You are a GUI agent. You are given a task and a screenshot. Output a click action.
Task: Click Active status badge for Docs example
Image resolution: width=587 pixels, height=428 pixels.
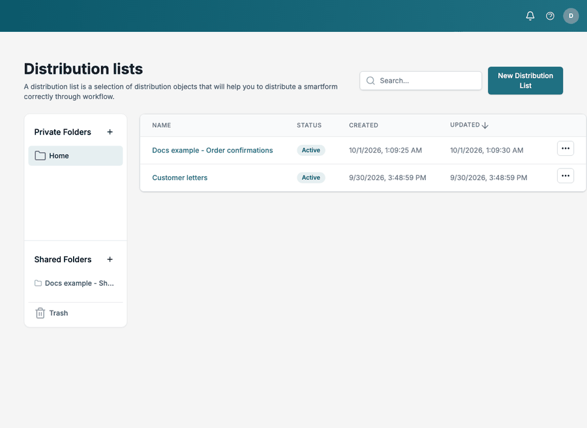[310, 150]
